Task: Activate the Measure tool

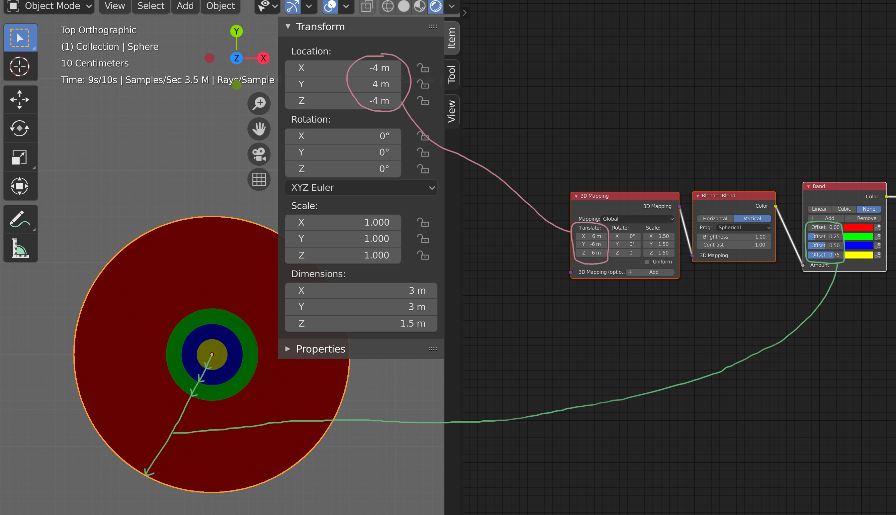Action: [20, 248]
